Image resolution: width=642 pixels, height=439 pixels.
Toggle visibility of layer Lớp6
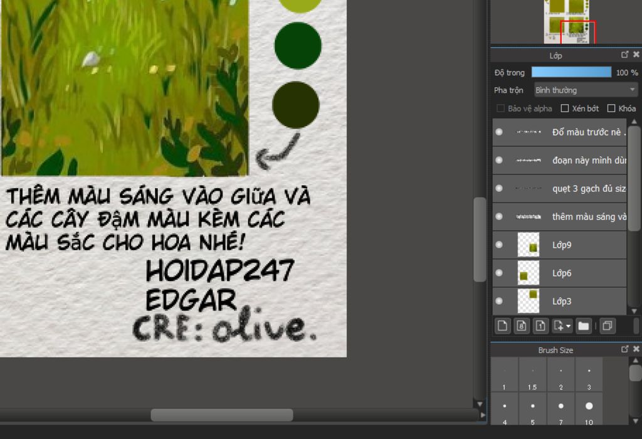(498, 273)
